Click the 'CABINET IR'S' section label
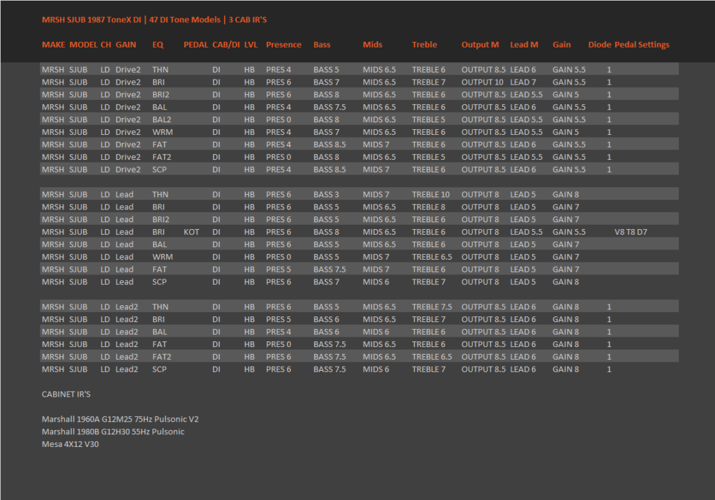This screenshot has height=500, width=715. click(x=66, y=394)
